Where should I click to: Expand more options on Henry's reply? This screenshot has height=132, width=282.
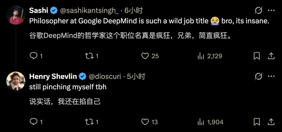click(271, 77)
